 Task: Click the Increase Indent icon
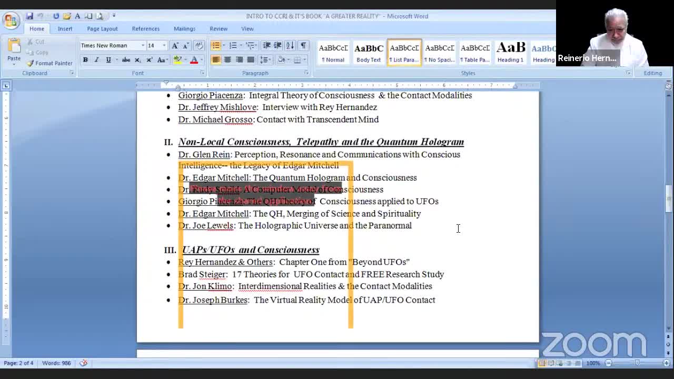[x=277, y=46]
